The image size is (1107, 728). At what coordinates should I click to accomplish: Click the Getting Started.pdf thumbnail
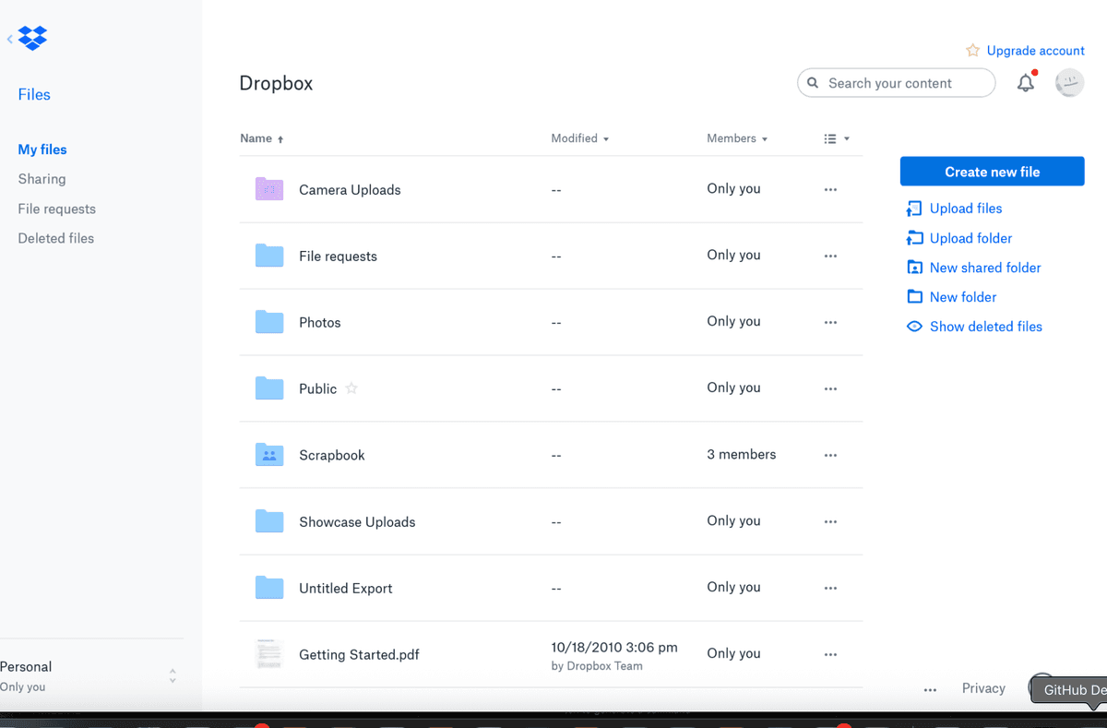click(269, 654)
